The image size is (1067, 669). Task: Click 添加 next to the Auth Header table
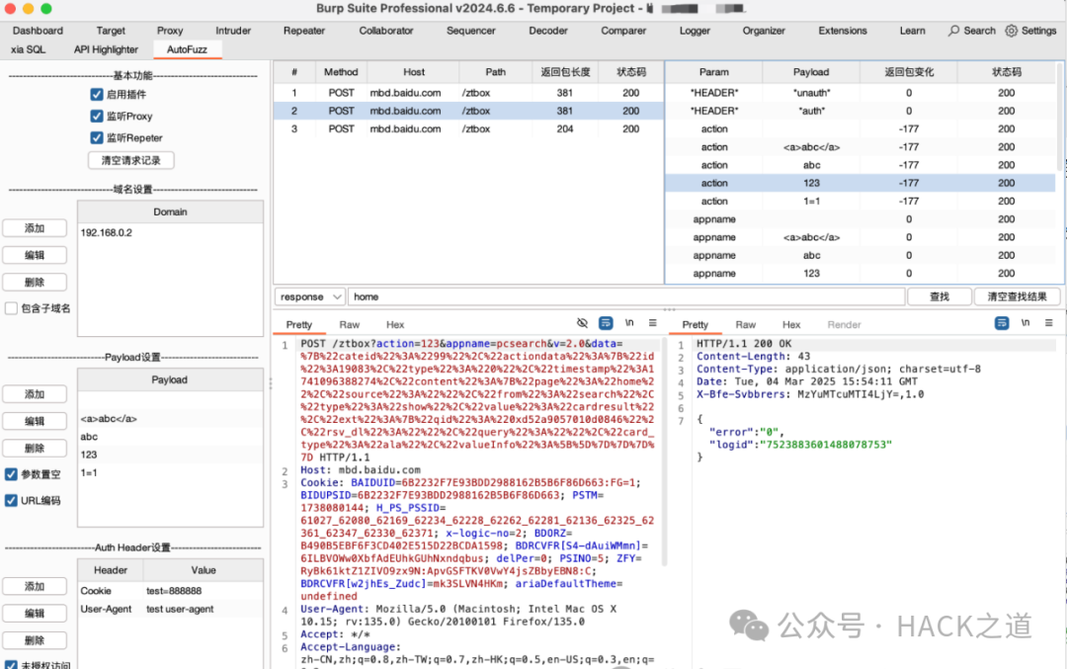coord(35,586)
